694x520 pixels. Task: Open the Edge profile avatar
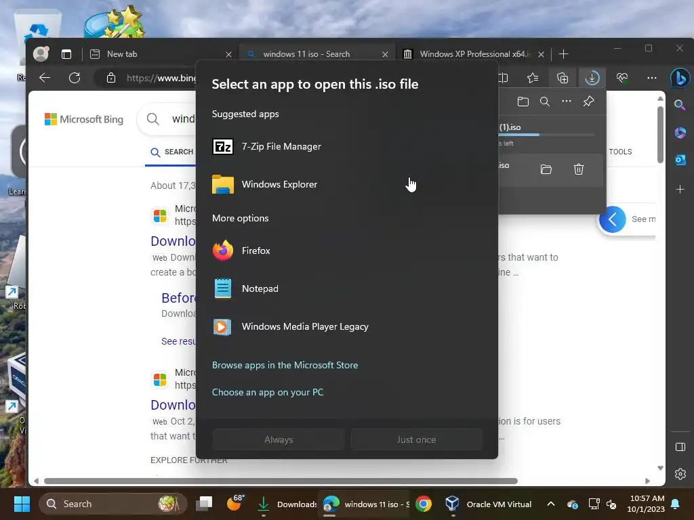tap(41, 54)
